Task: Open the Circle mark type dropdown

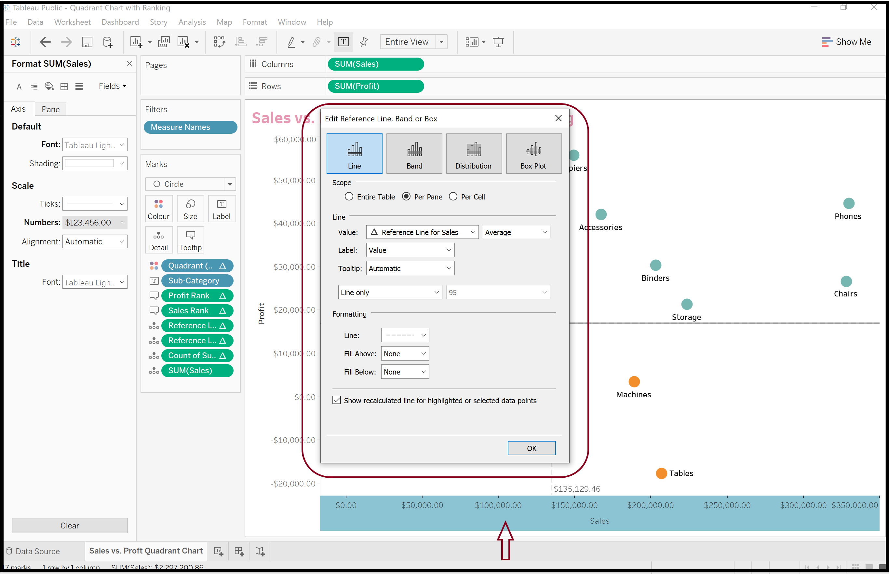Action: [190, 184]
